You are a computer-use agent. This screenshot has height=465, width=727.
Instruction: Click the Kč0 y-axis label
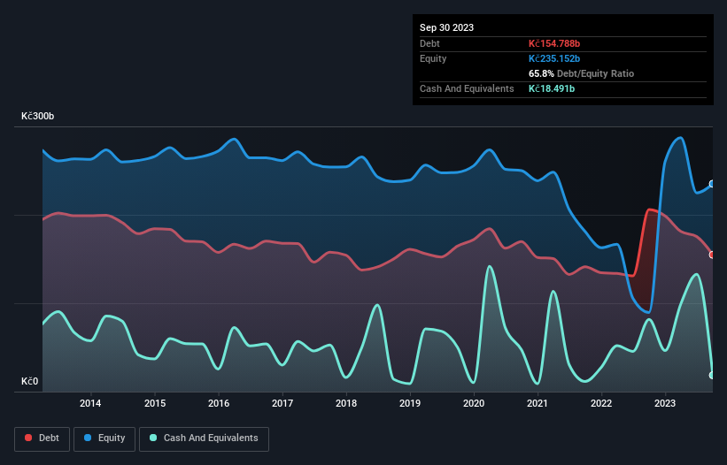pyautogui.click(x=30, y=381)
